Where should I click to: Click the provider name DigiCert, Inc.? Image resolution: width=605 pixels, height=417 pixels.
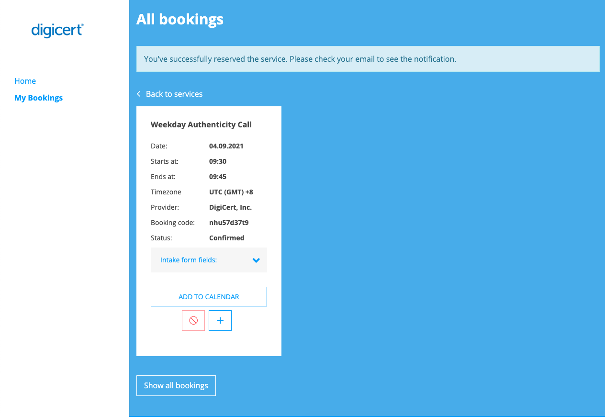[230, 207]
